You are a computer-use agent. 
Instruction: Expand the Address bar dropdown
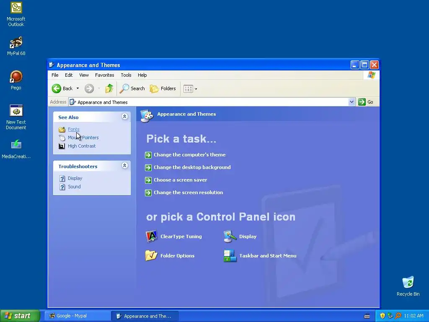(x=351, y=102)
